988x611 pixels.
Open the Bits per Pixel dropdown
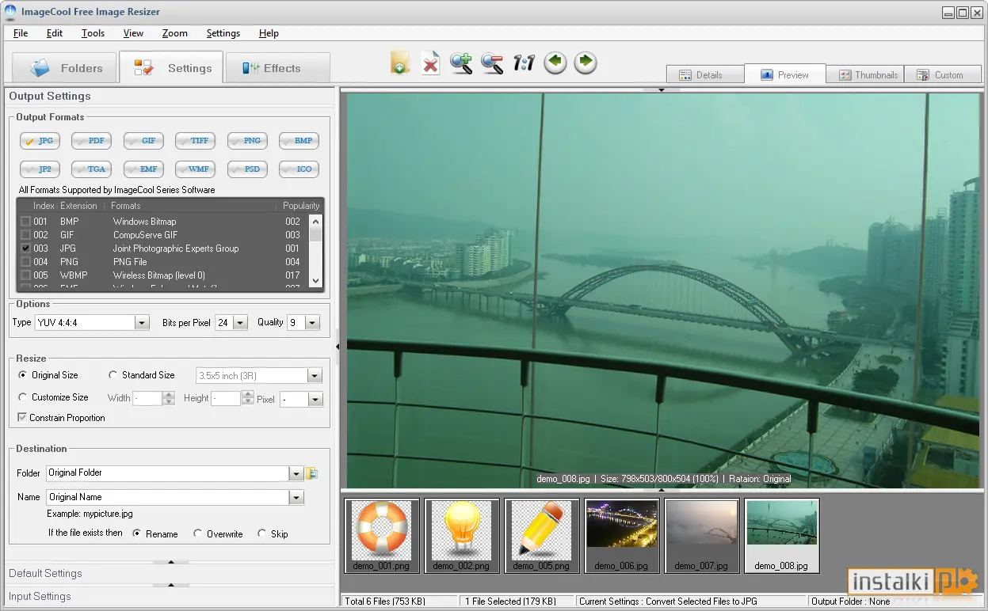coord(240,323)
